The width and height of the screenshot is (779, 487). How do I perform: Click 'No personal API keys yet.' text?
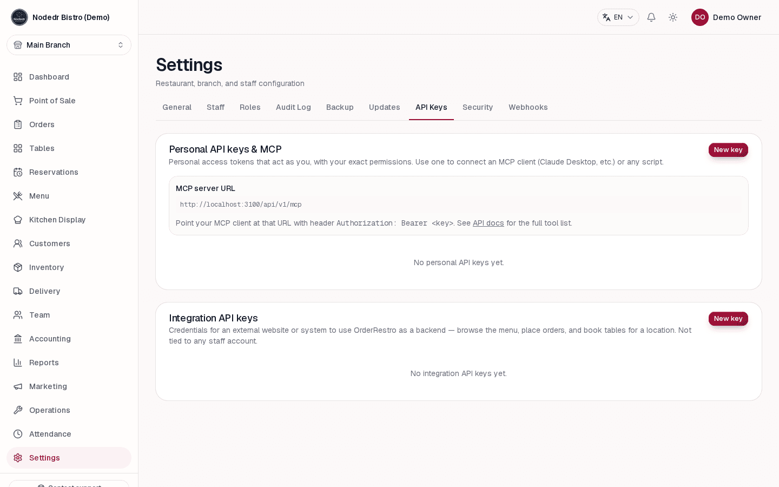click(x=459, y=262)
